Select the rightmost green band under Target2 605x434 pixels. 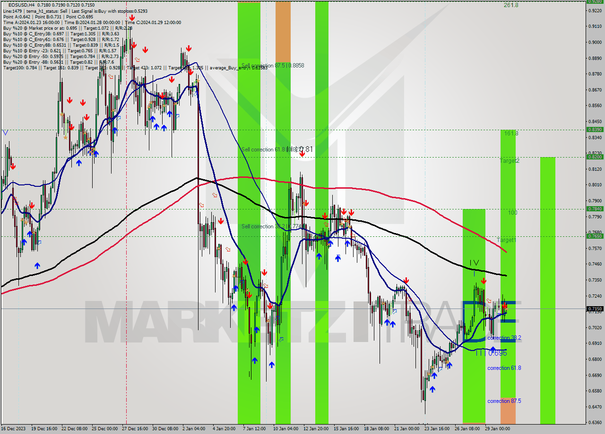point(548,290)
